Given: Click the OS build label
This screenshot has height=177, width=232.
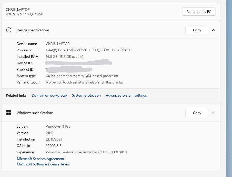Looking at the screenshot, I should pyautogui.click(x=23, y=146).
